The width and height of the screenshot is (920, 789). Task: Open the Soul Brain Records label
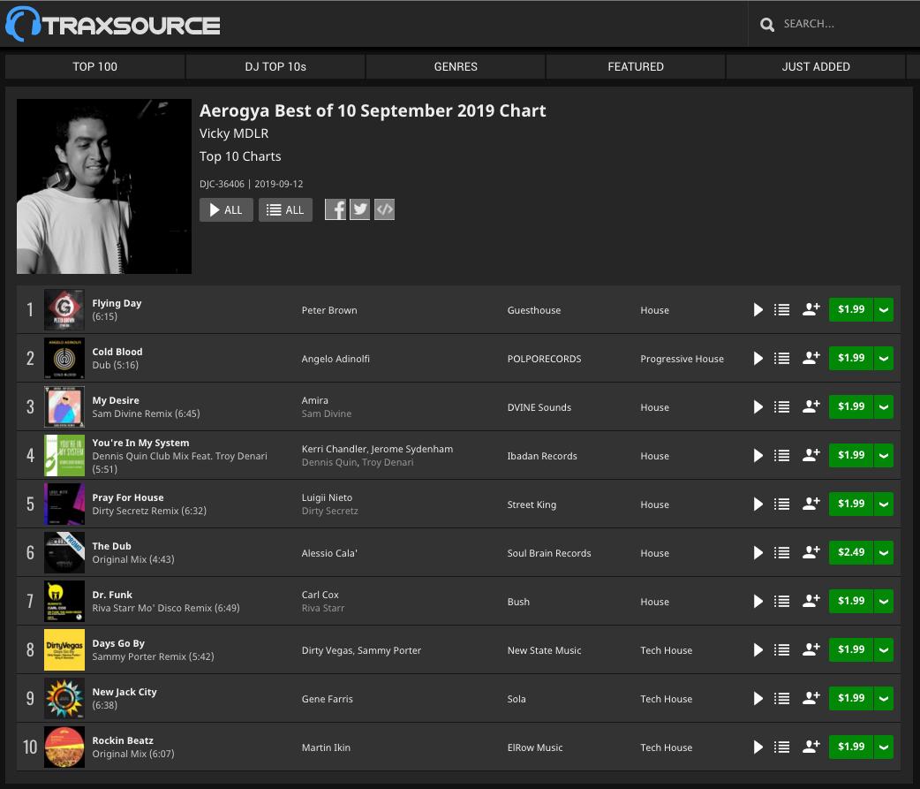(549, 553)
